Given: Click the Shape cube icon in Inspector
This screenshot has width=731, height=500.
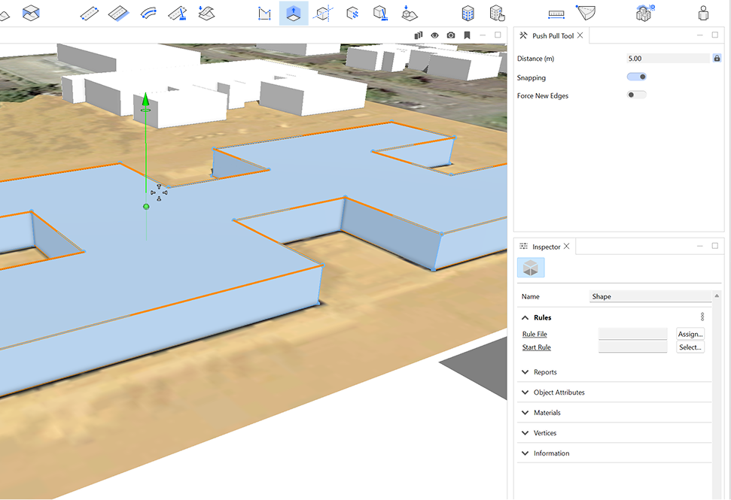Looking at the screenshot, I should 531,268.
